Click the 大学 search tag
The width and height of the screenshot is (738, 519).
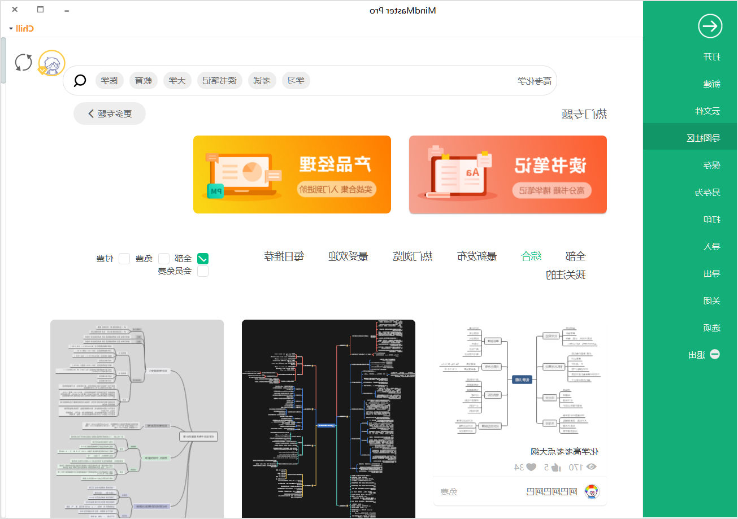point(177,81)
